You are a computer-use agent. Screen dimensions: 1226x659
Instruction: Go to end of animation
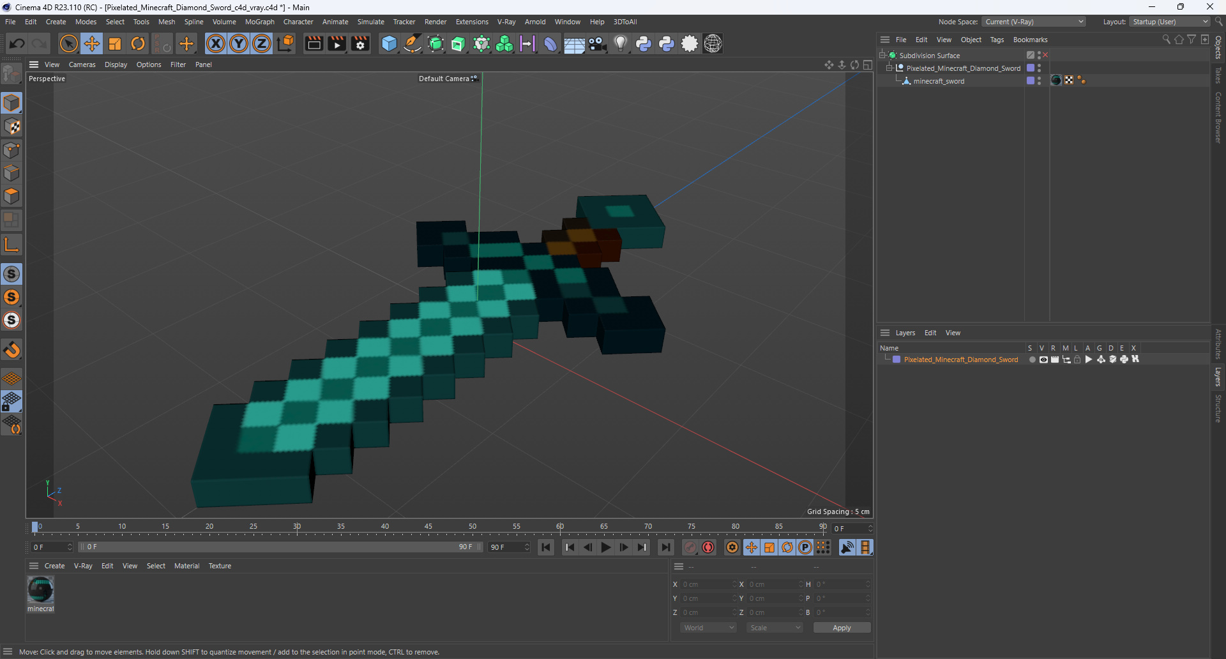point(665,547)
